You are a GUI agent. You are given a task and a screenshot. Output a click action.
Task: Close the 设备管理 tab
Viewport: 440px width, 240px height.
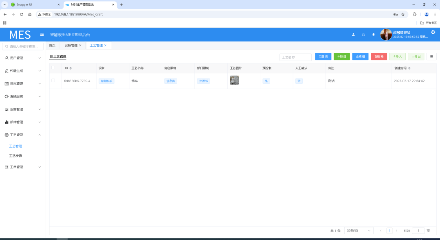[80, 46]
